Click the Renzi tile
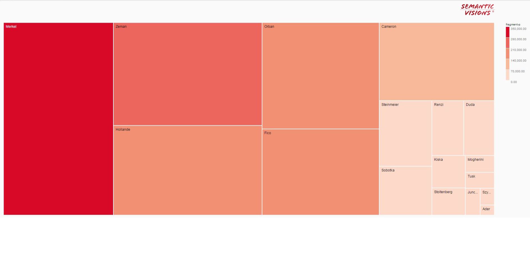Viewport: 530px width, 264px height. pyautogui.click(x=447, y=128)
